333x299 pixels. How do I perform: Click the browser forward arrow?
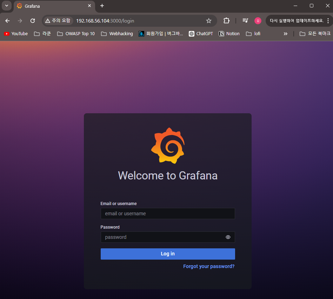tap(20, 21)
